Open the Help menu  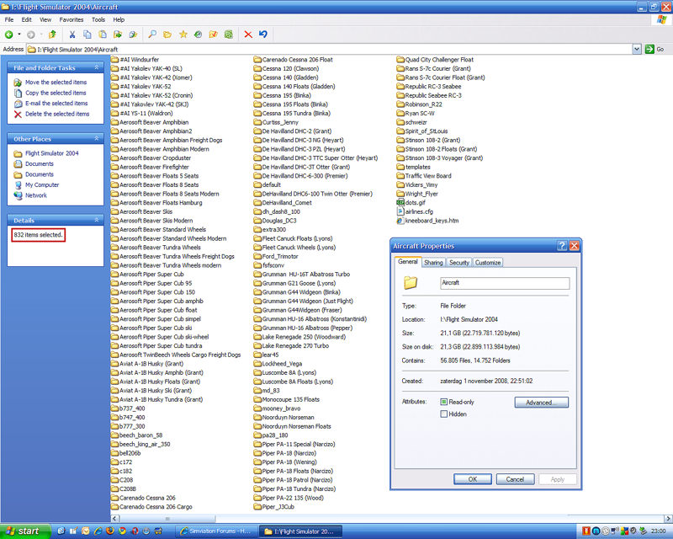pyautogui.click(x=119, y=19)
